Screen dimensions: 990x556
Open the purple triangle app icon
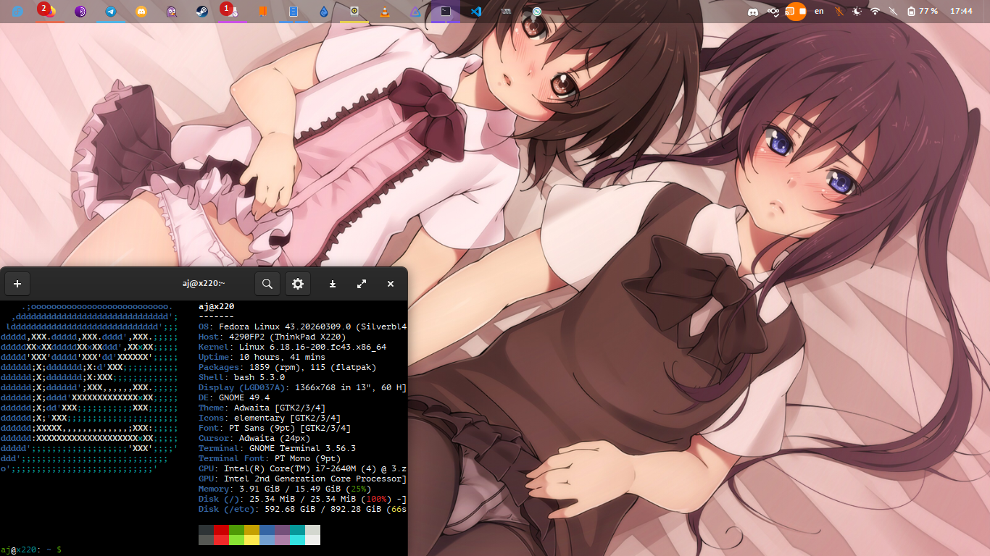415,12
